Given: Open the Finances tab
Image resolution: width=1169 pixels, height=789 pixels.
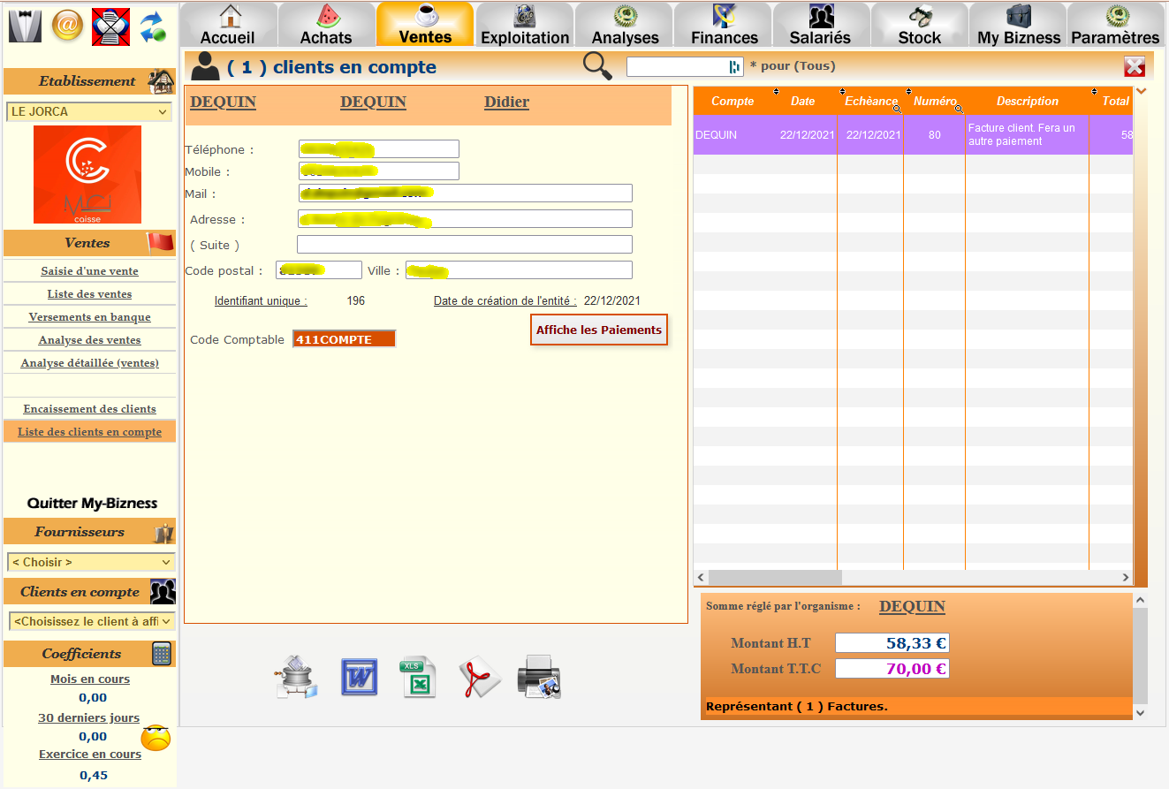Looking at the screenshot, I should pos(725,25).
